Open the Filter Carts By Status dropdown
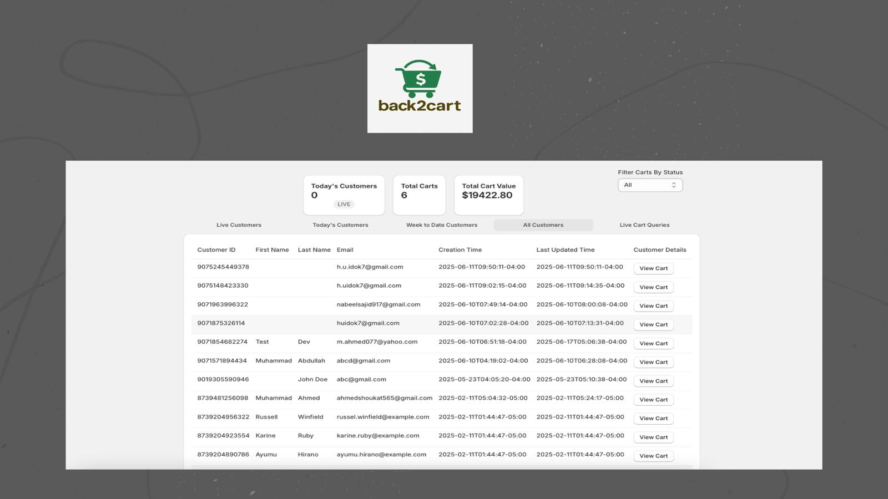Viewport: 888px width, 499px height. coord(650,185)
